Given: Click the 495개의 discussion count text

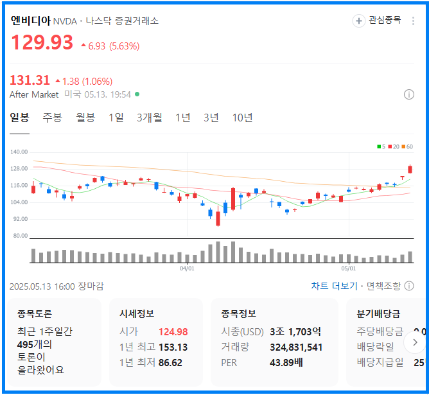Looking at the screenshot, I should click(35, 344).
